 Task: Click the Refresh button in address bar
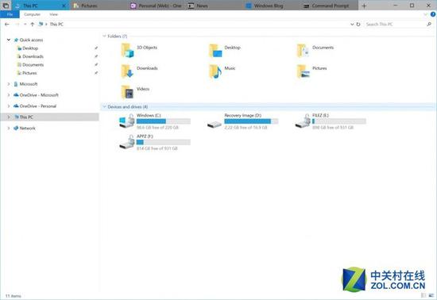358,25
